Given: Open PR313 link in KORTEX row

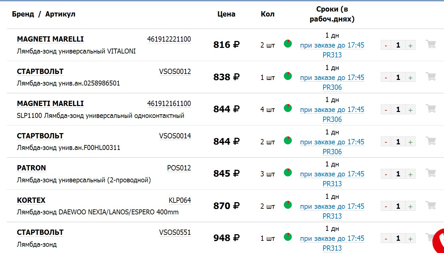Looking at the screenshot, I should click(332, 216).
